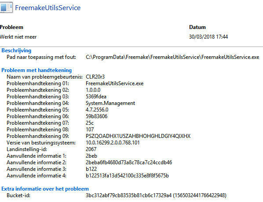This screenshot has height=202, width=263.
Task: Select the FreemakeUtilsService.exe file path text
Action: [172, 57]
